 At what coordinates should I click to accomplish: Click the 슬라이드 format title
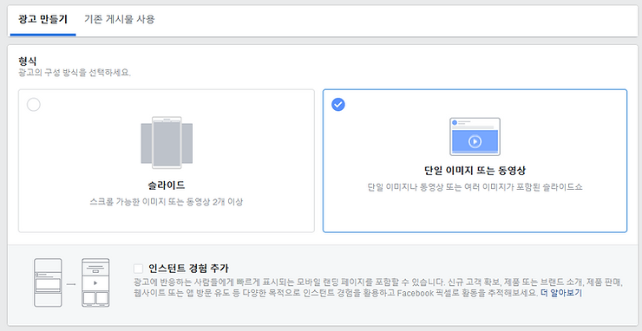(167, 185)
